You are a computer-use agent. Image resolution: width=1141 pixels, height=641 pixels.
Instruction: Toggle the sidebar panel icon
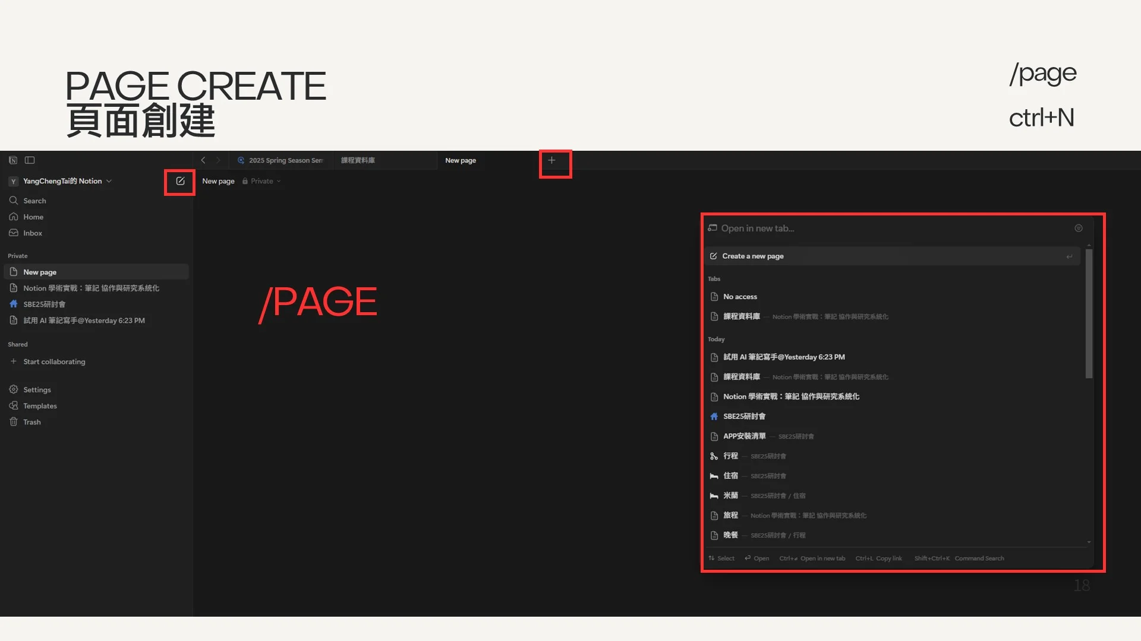(30, 160)
